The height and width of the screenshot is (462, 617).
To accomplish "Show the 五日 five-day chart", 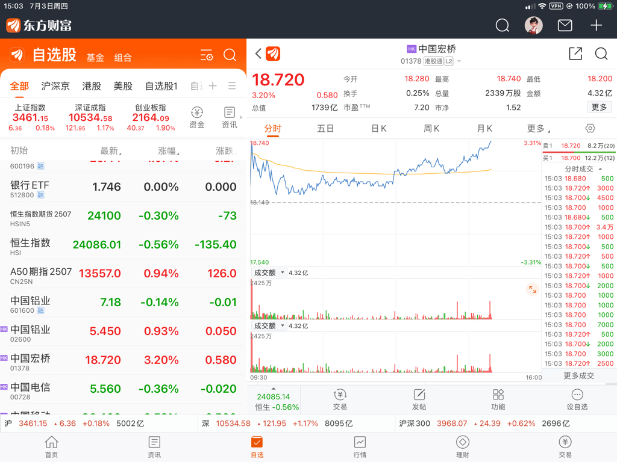I will tap(325, 129).
